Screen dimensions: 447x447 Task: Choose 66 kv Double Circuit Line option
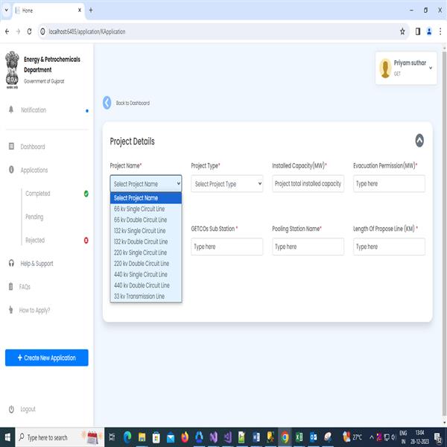(146, 220)
